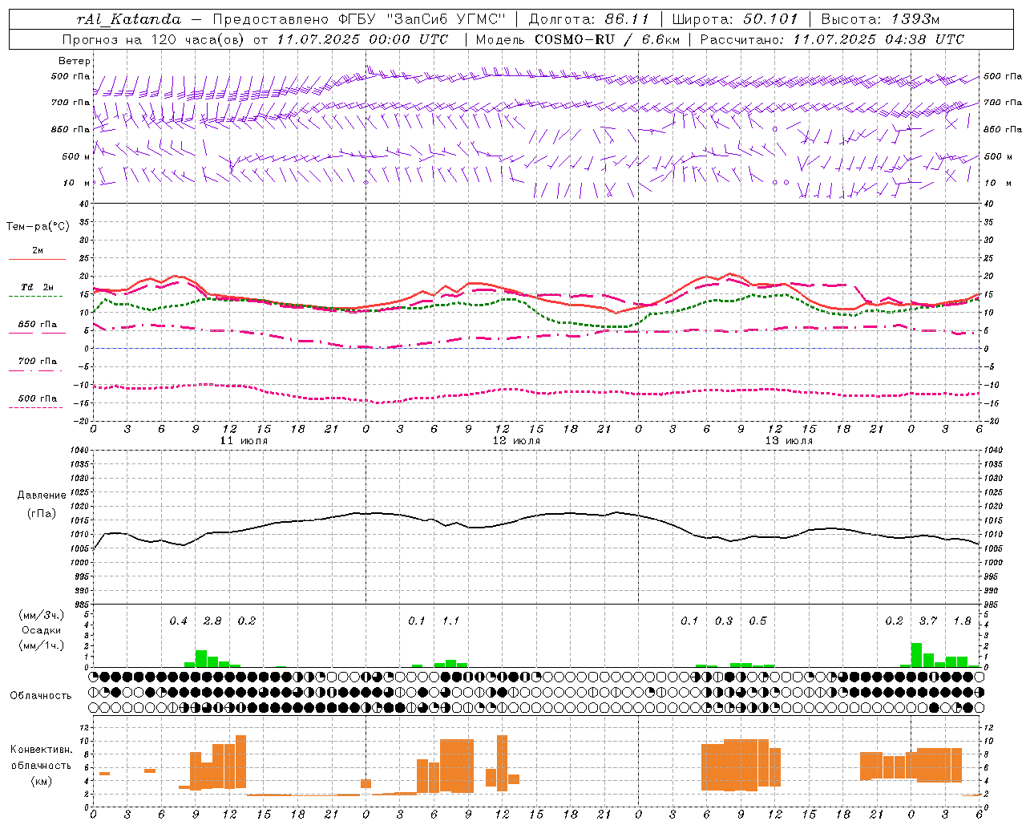Click the '1.1' precipitation value
The image size is (1026, 821).
coord(450,621)
